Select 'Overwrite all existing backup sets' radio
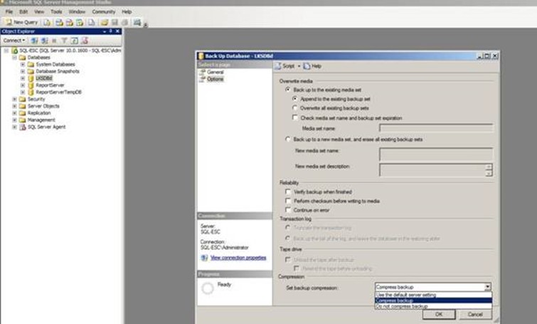 tap(294, 108)
